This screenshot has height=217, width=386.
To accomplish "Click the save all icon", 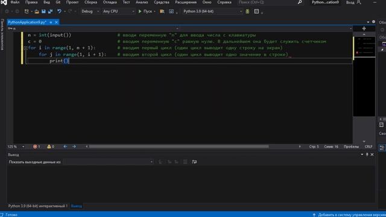I will pos(51,11).
